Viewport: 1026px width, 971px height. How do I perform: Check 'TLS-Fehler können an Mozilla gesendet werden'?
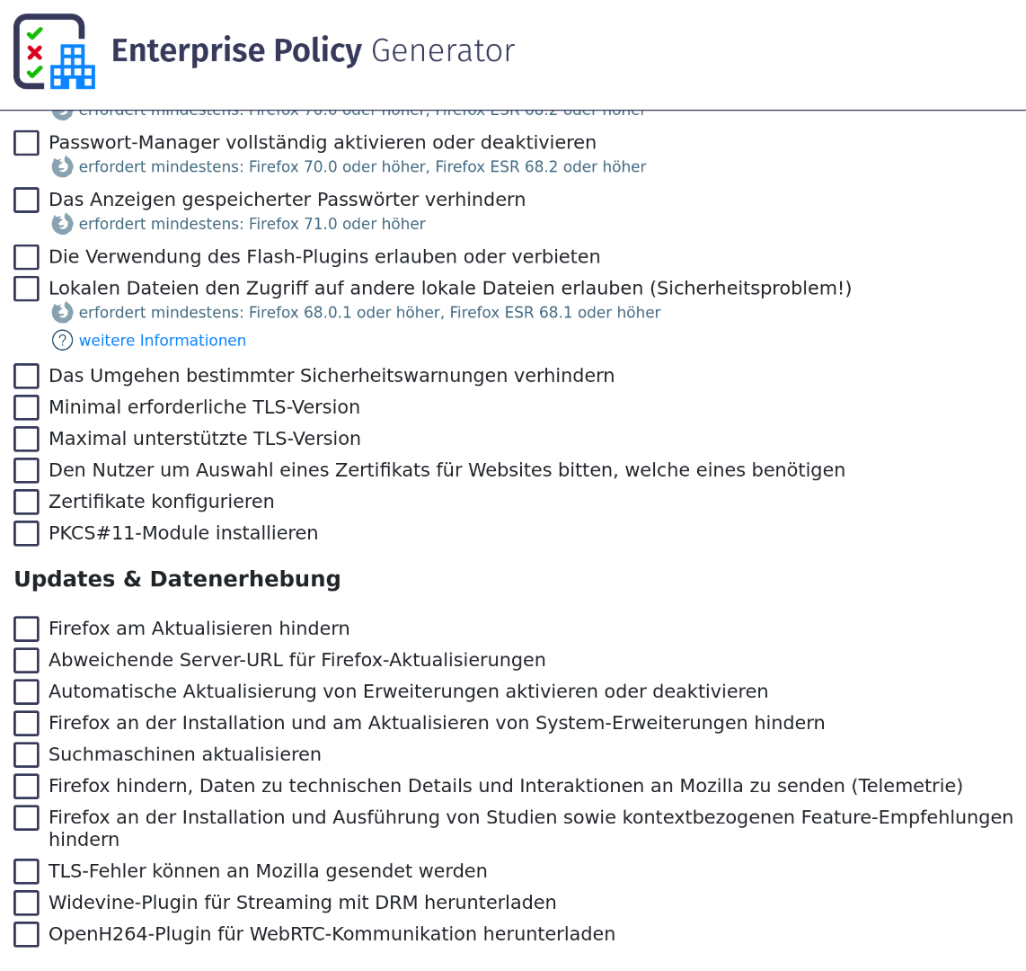[x=26, y=871]
